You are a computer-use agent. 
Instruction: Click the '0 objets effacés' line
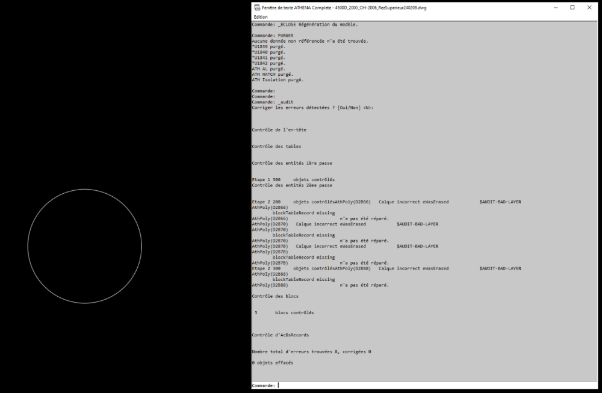coord(273,363)
